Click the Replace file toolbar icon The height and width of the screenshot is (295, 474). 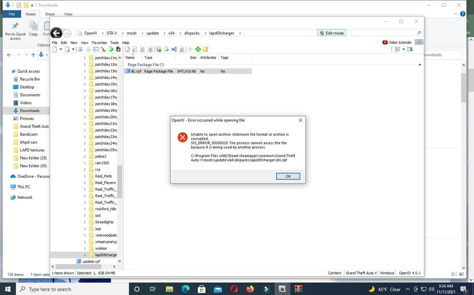(x=182, y=49)
